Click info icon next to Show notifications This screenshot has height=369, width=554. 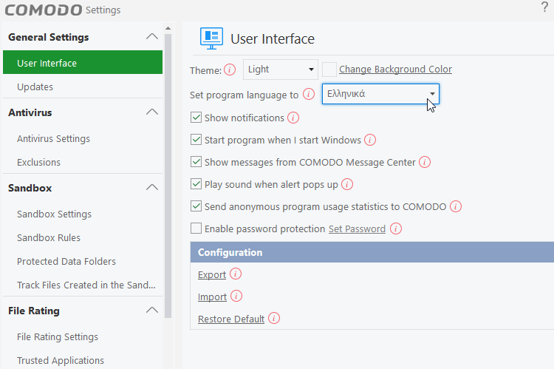[293, 118]
